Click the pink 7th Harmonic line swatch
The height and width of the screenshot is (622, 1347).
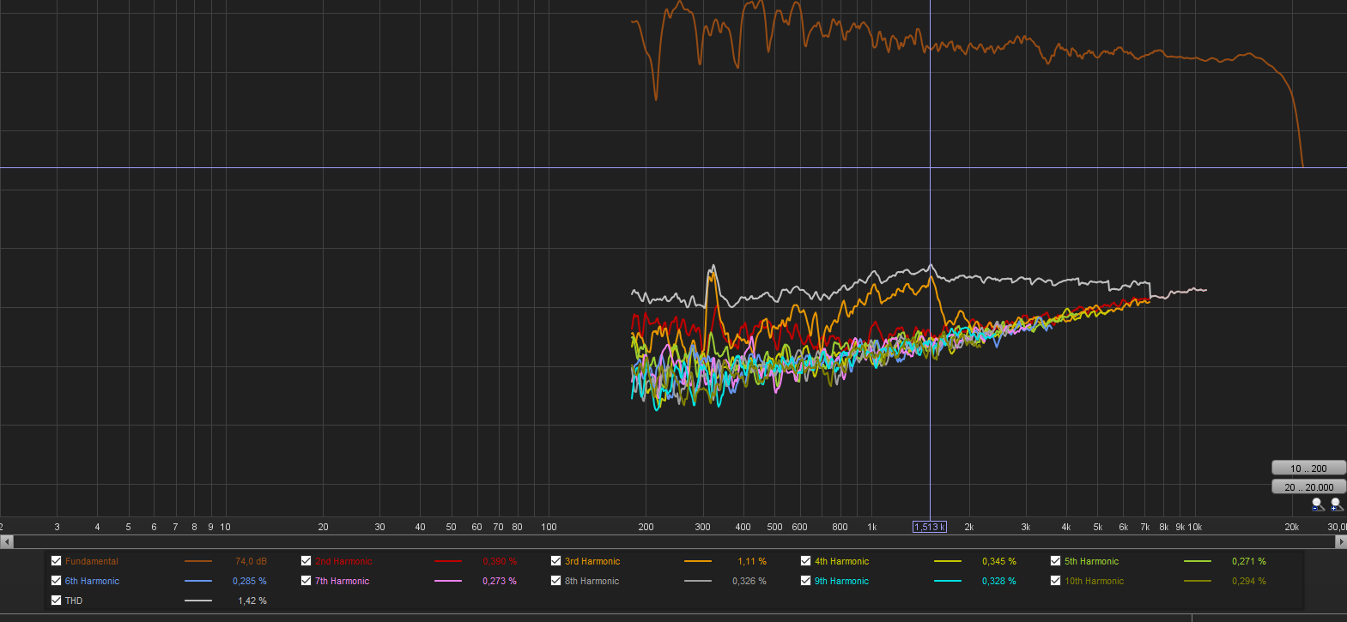[x=448, y=581]
